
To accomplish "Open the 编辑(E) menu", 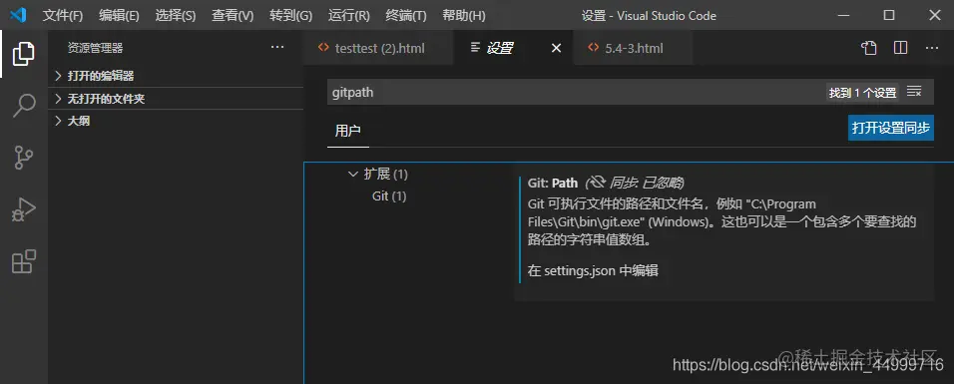I will pos(119,16).
